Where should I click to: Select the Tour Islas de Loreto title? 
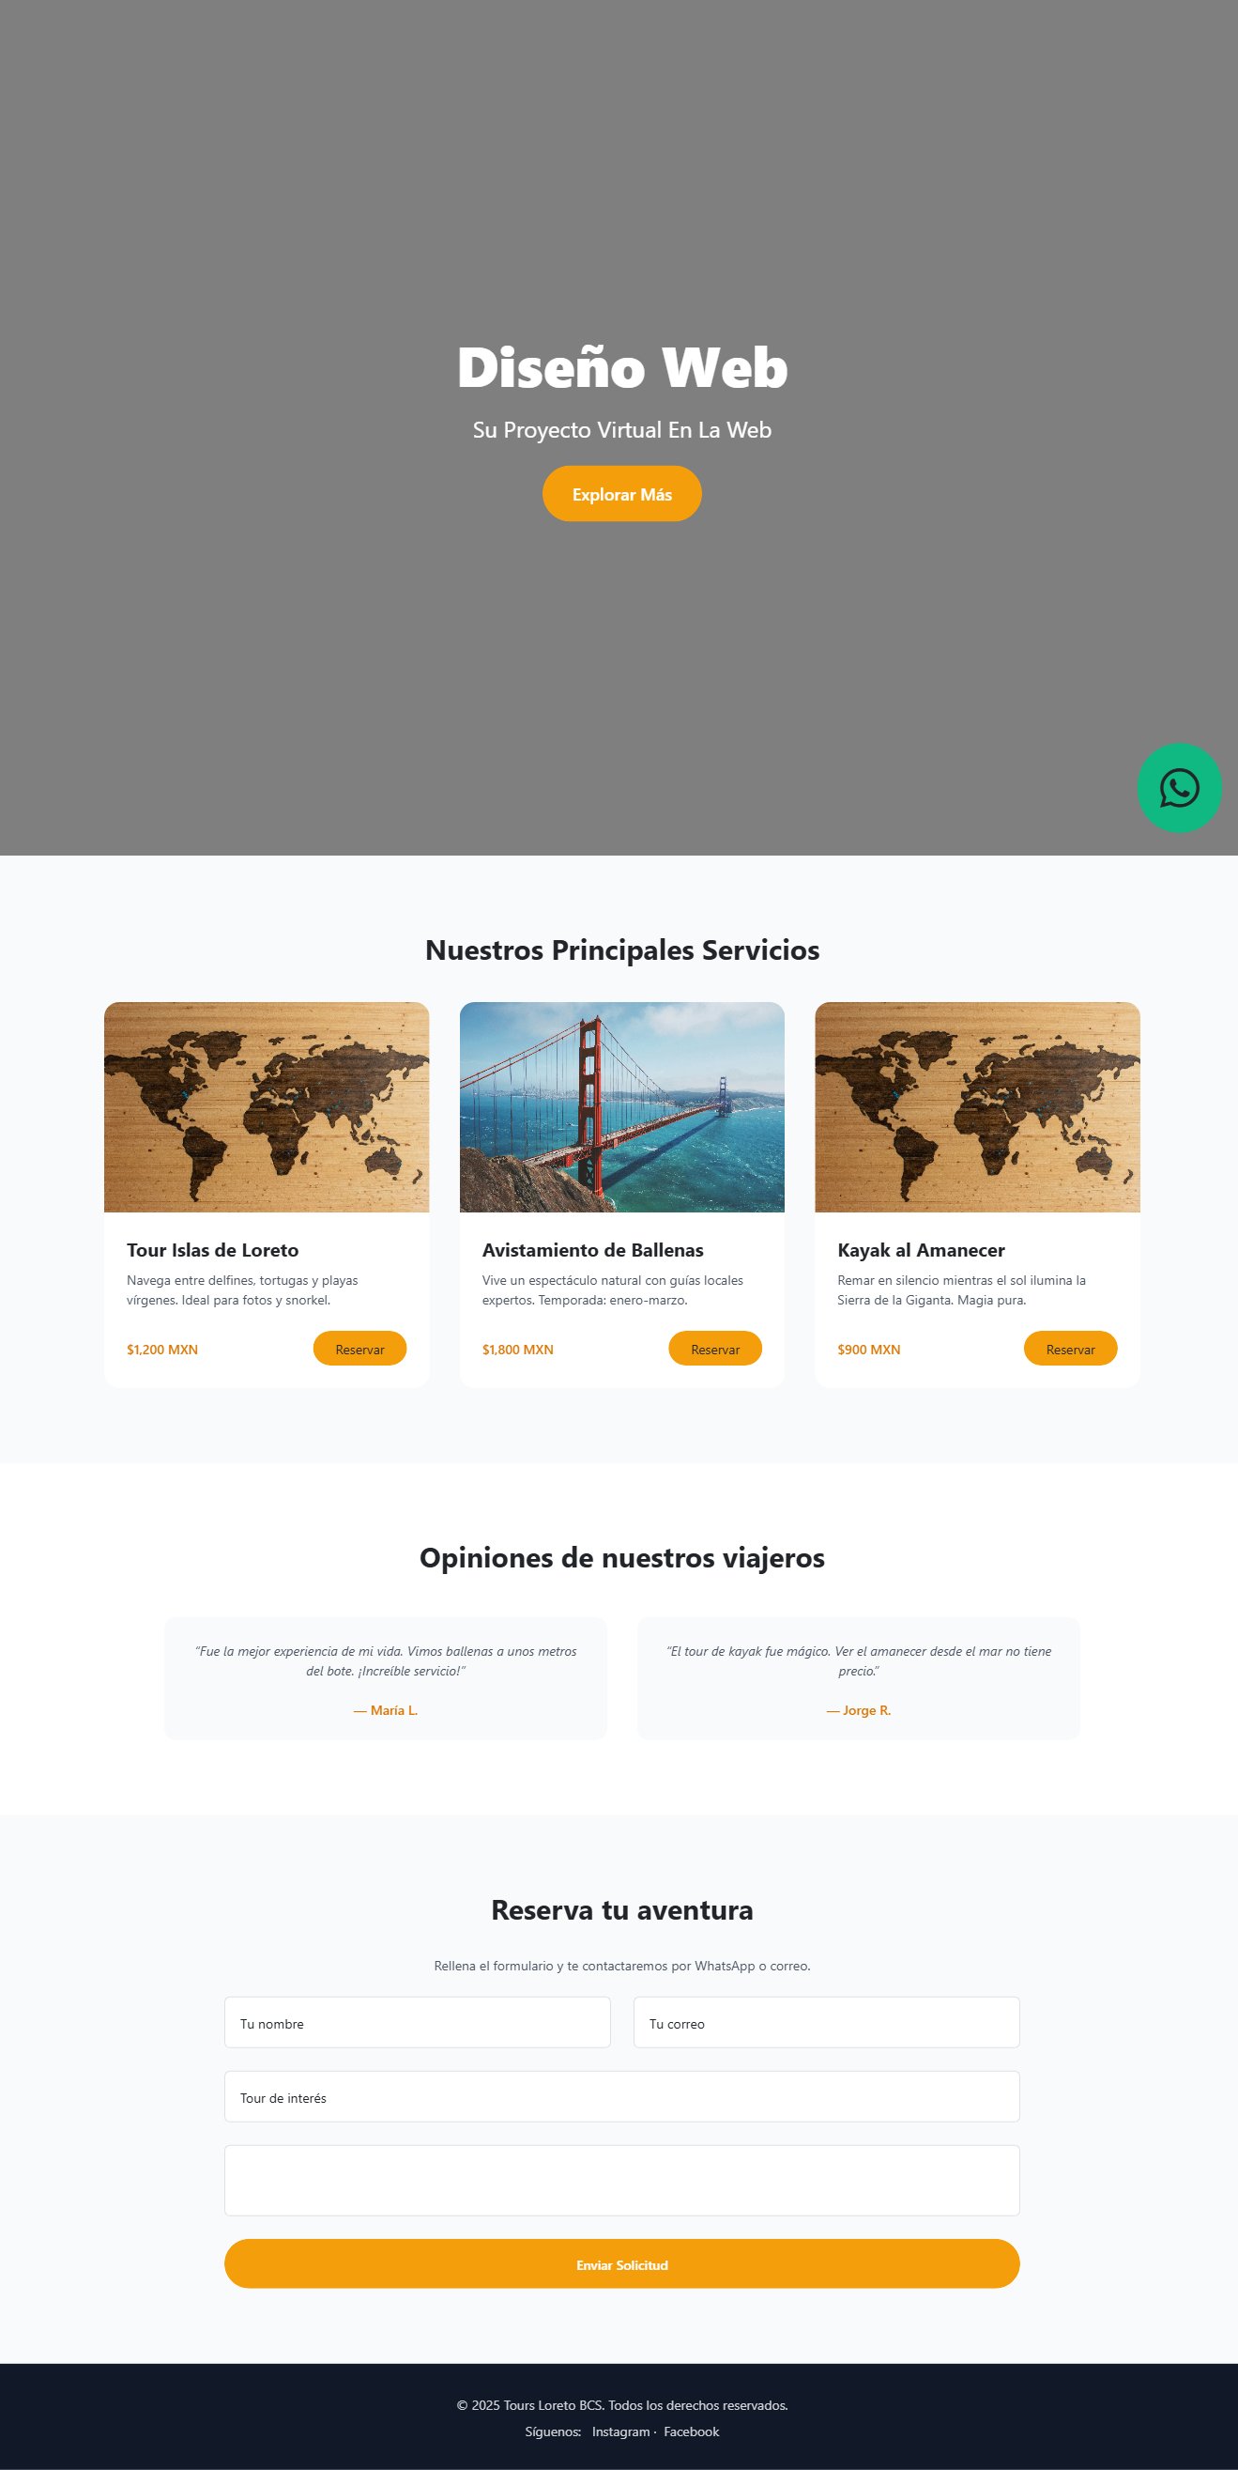pyautogui.click(x=213, y=1249)
